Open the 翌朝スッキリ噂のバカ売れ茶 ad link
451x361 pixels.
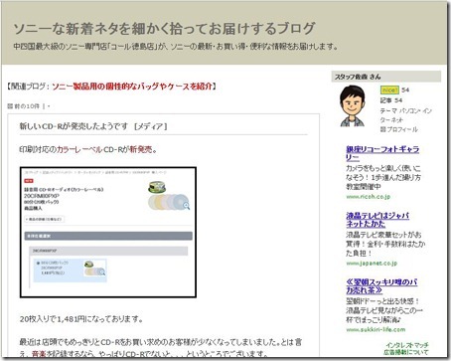(381, 286)
